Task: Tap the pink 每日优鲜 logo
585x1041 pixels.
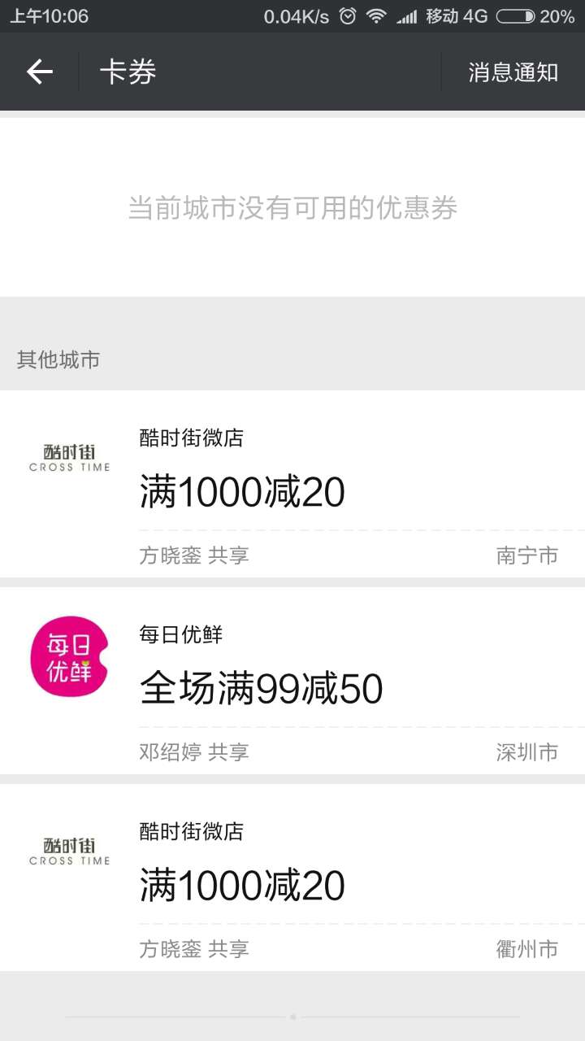Action: (x=69, y=656)
